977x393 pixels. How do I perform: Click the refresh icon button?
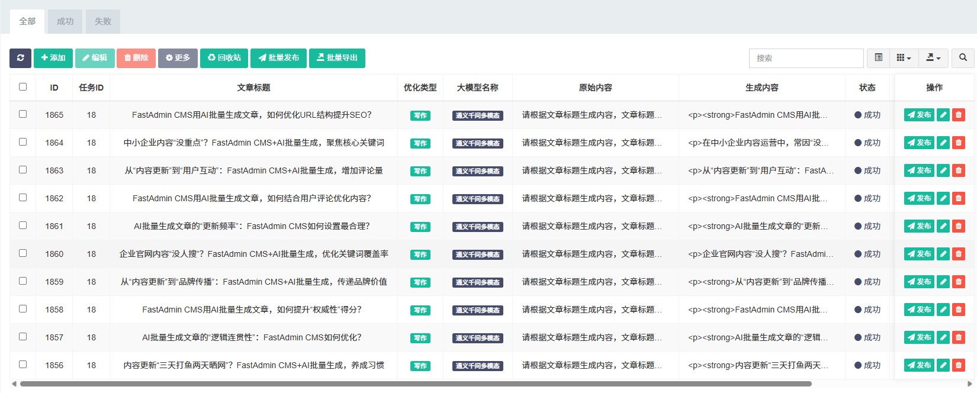pos(21,58)
